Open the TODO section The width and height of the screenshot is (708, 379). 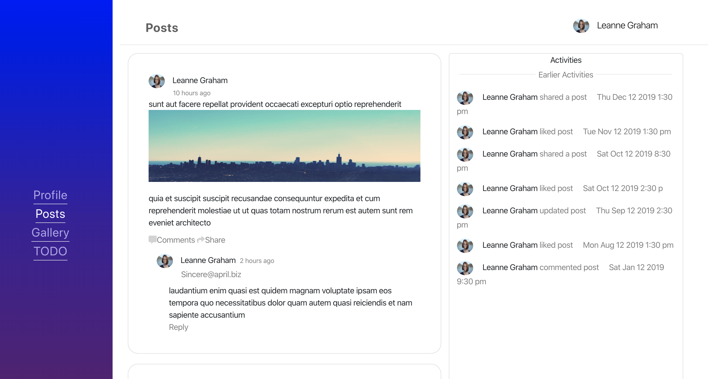pyautogui.click(x=50, y=251)
